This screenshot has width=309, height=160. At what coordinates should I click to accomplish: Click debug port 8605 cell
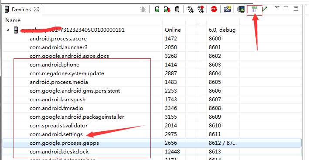215,82
